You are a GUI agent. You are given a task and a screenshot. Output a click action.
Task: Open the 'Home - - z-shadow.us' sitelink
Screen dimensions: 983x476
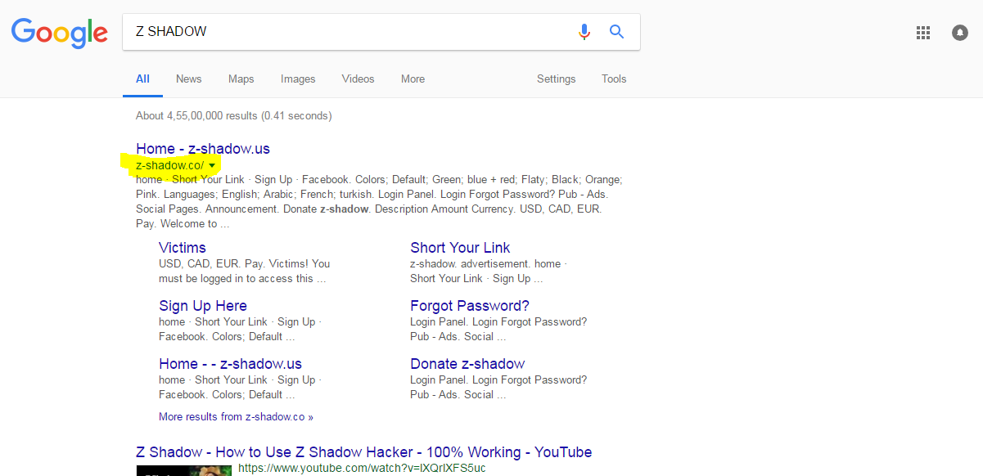coord(230,364)
